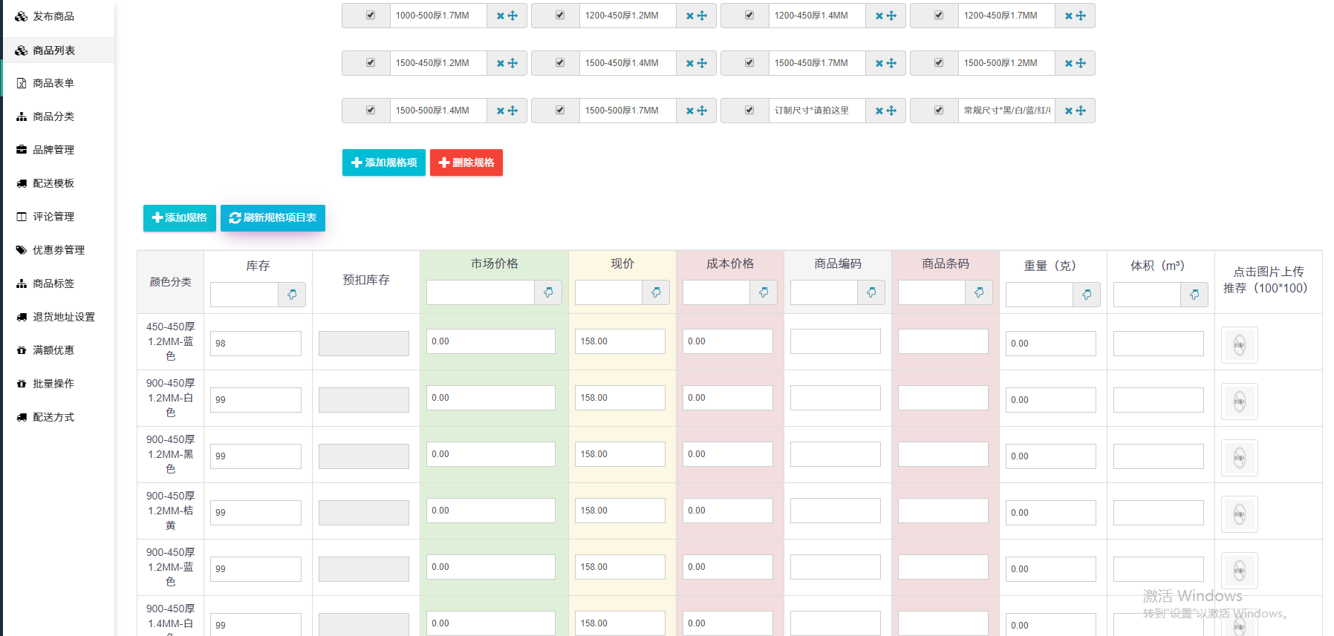Click batch fill icon for 商品条码 column
1334x636 pixels.
click(979, 292)
